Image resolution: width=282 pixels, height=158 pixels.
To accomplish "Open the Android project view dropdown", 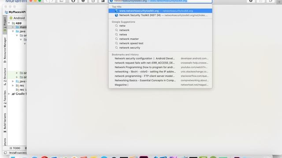I will coord(17,18).
